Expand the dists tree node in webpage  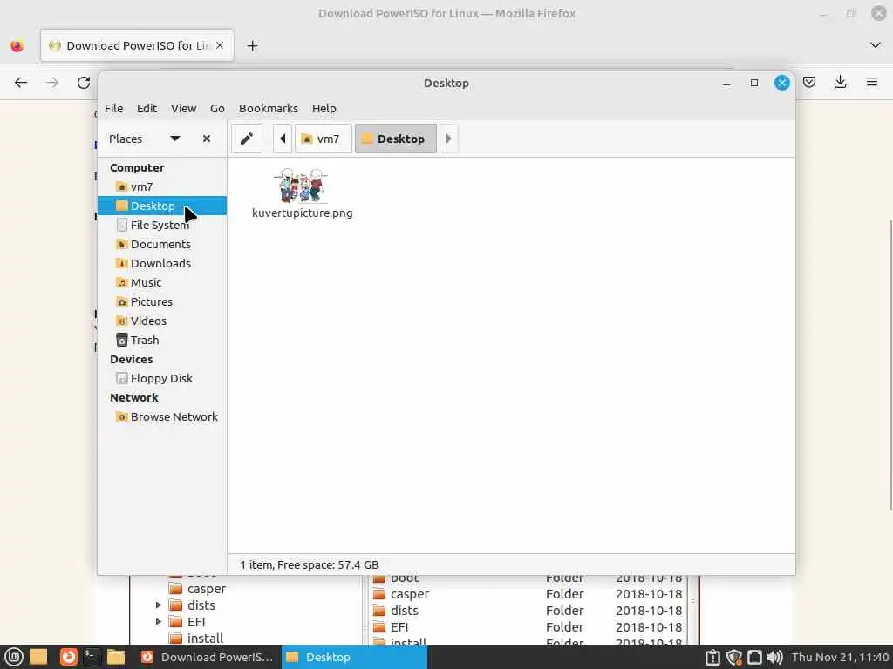pyautogui.click(x=159, y=605)
